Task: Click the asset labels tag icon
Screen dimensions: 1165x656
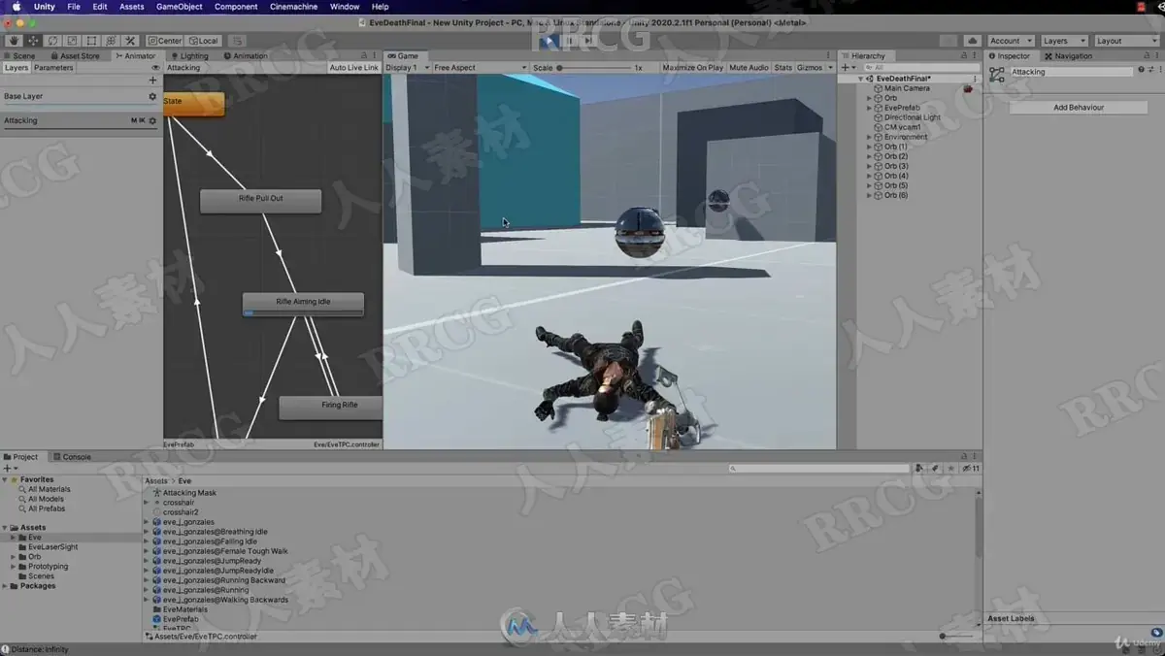Action: pyautogui.click(x=1157, y=632)
